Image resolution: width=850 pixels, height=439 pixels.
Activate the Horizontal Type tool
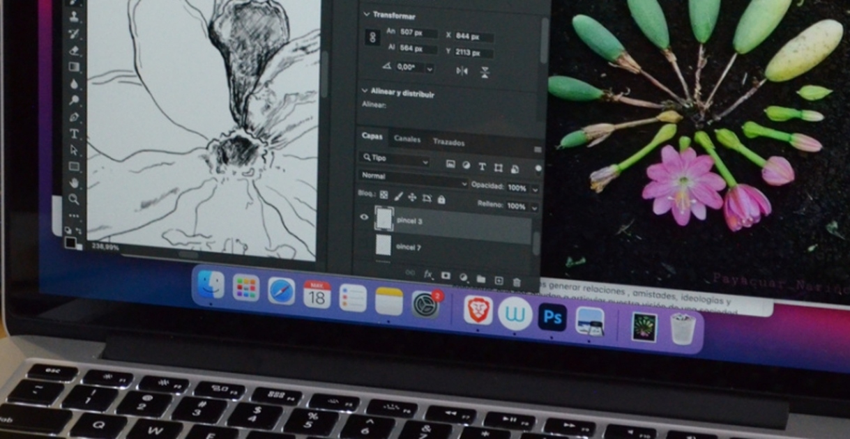(x=74, y=134)
